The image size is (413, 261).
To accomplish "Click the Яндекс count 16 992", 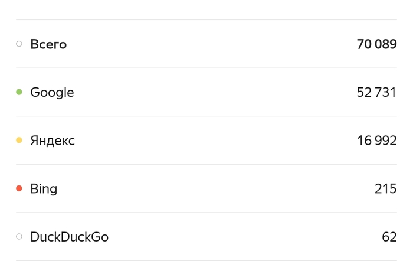I will (x=376, y=141).
